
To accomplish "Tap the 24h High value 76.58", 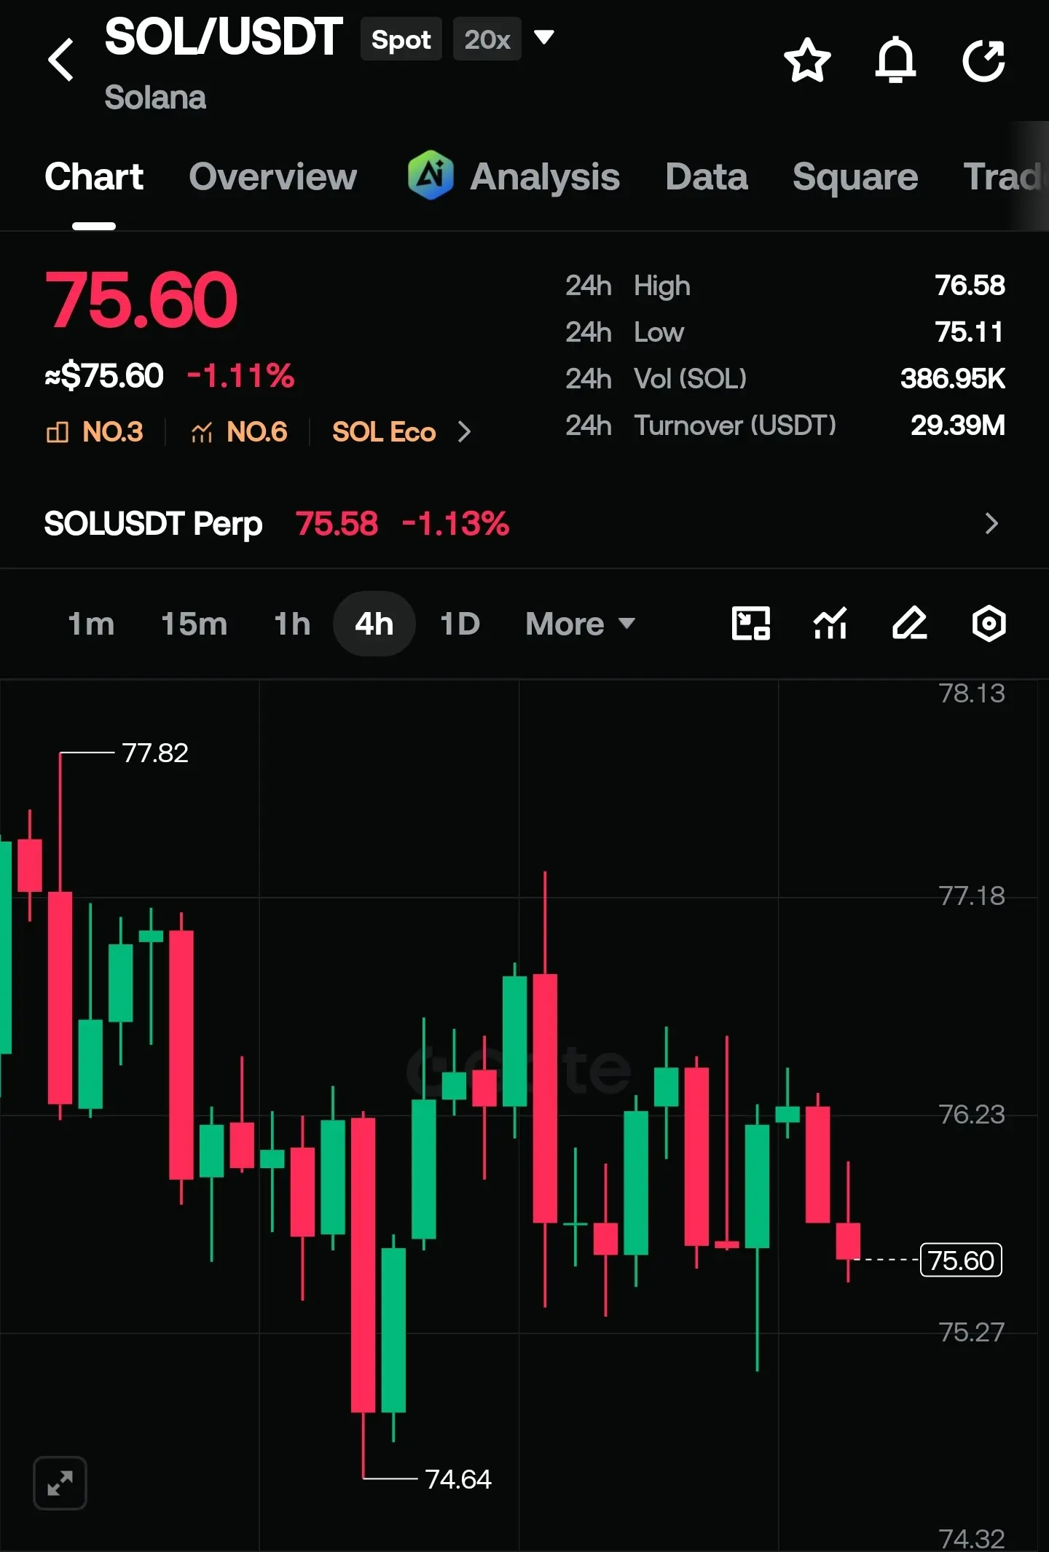I will (970, 285).
